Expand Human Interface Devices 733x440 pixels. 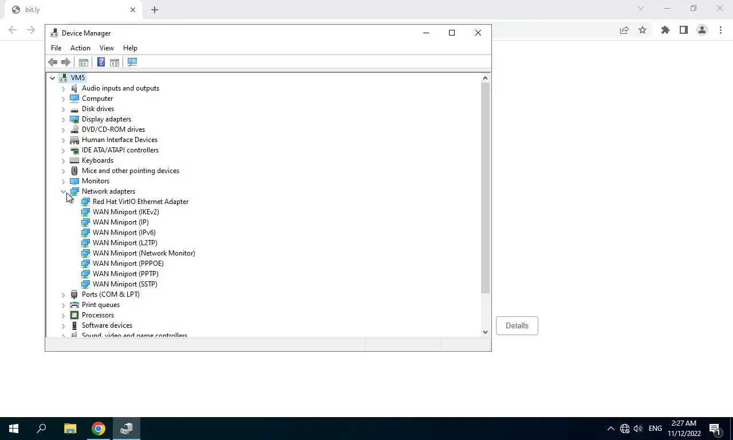[x=63, y=140]
